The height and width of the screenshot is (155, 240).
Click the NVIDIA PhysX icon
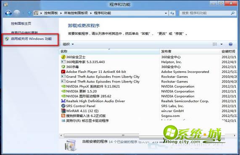click(x=63, y=86)
